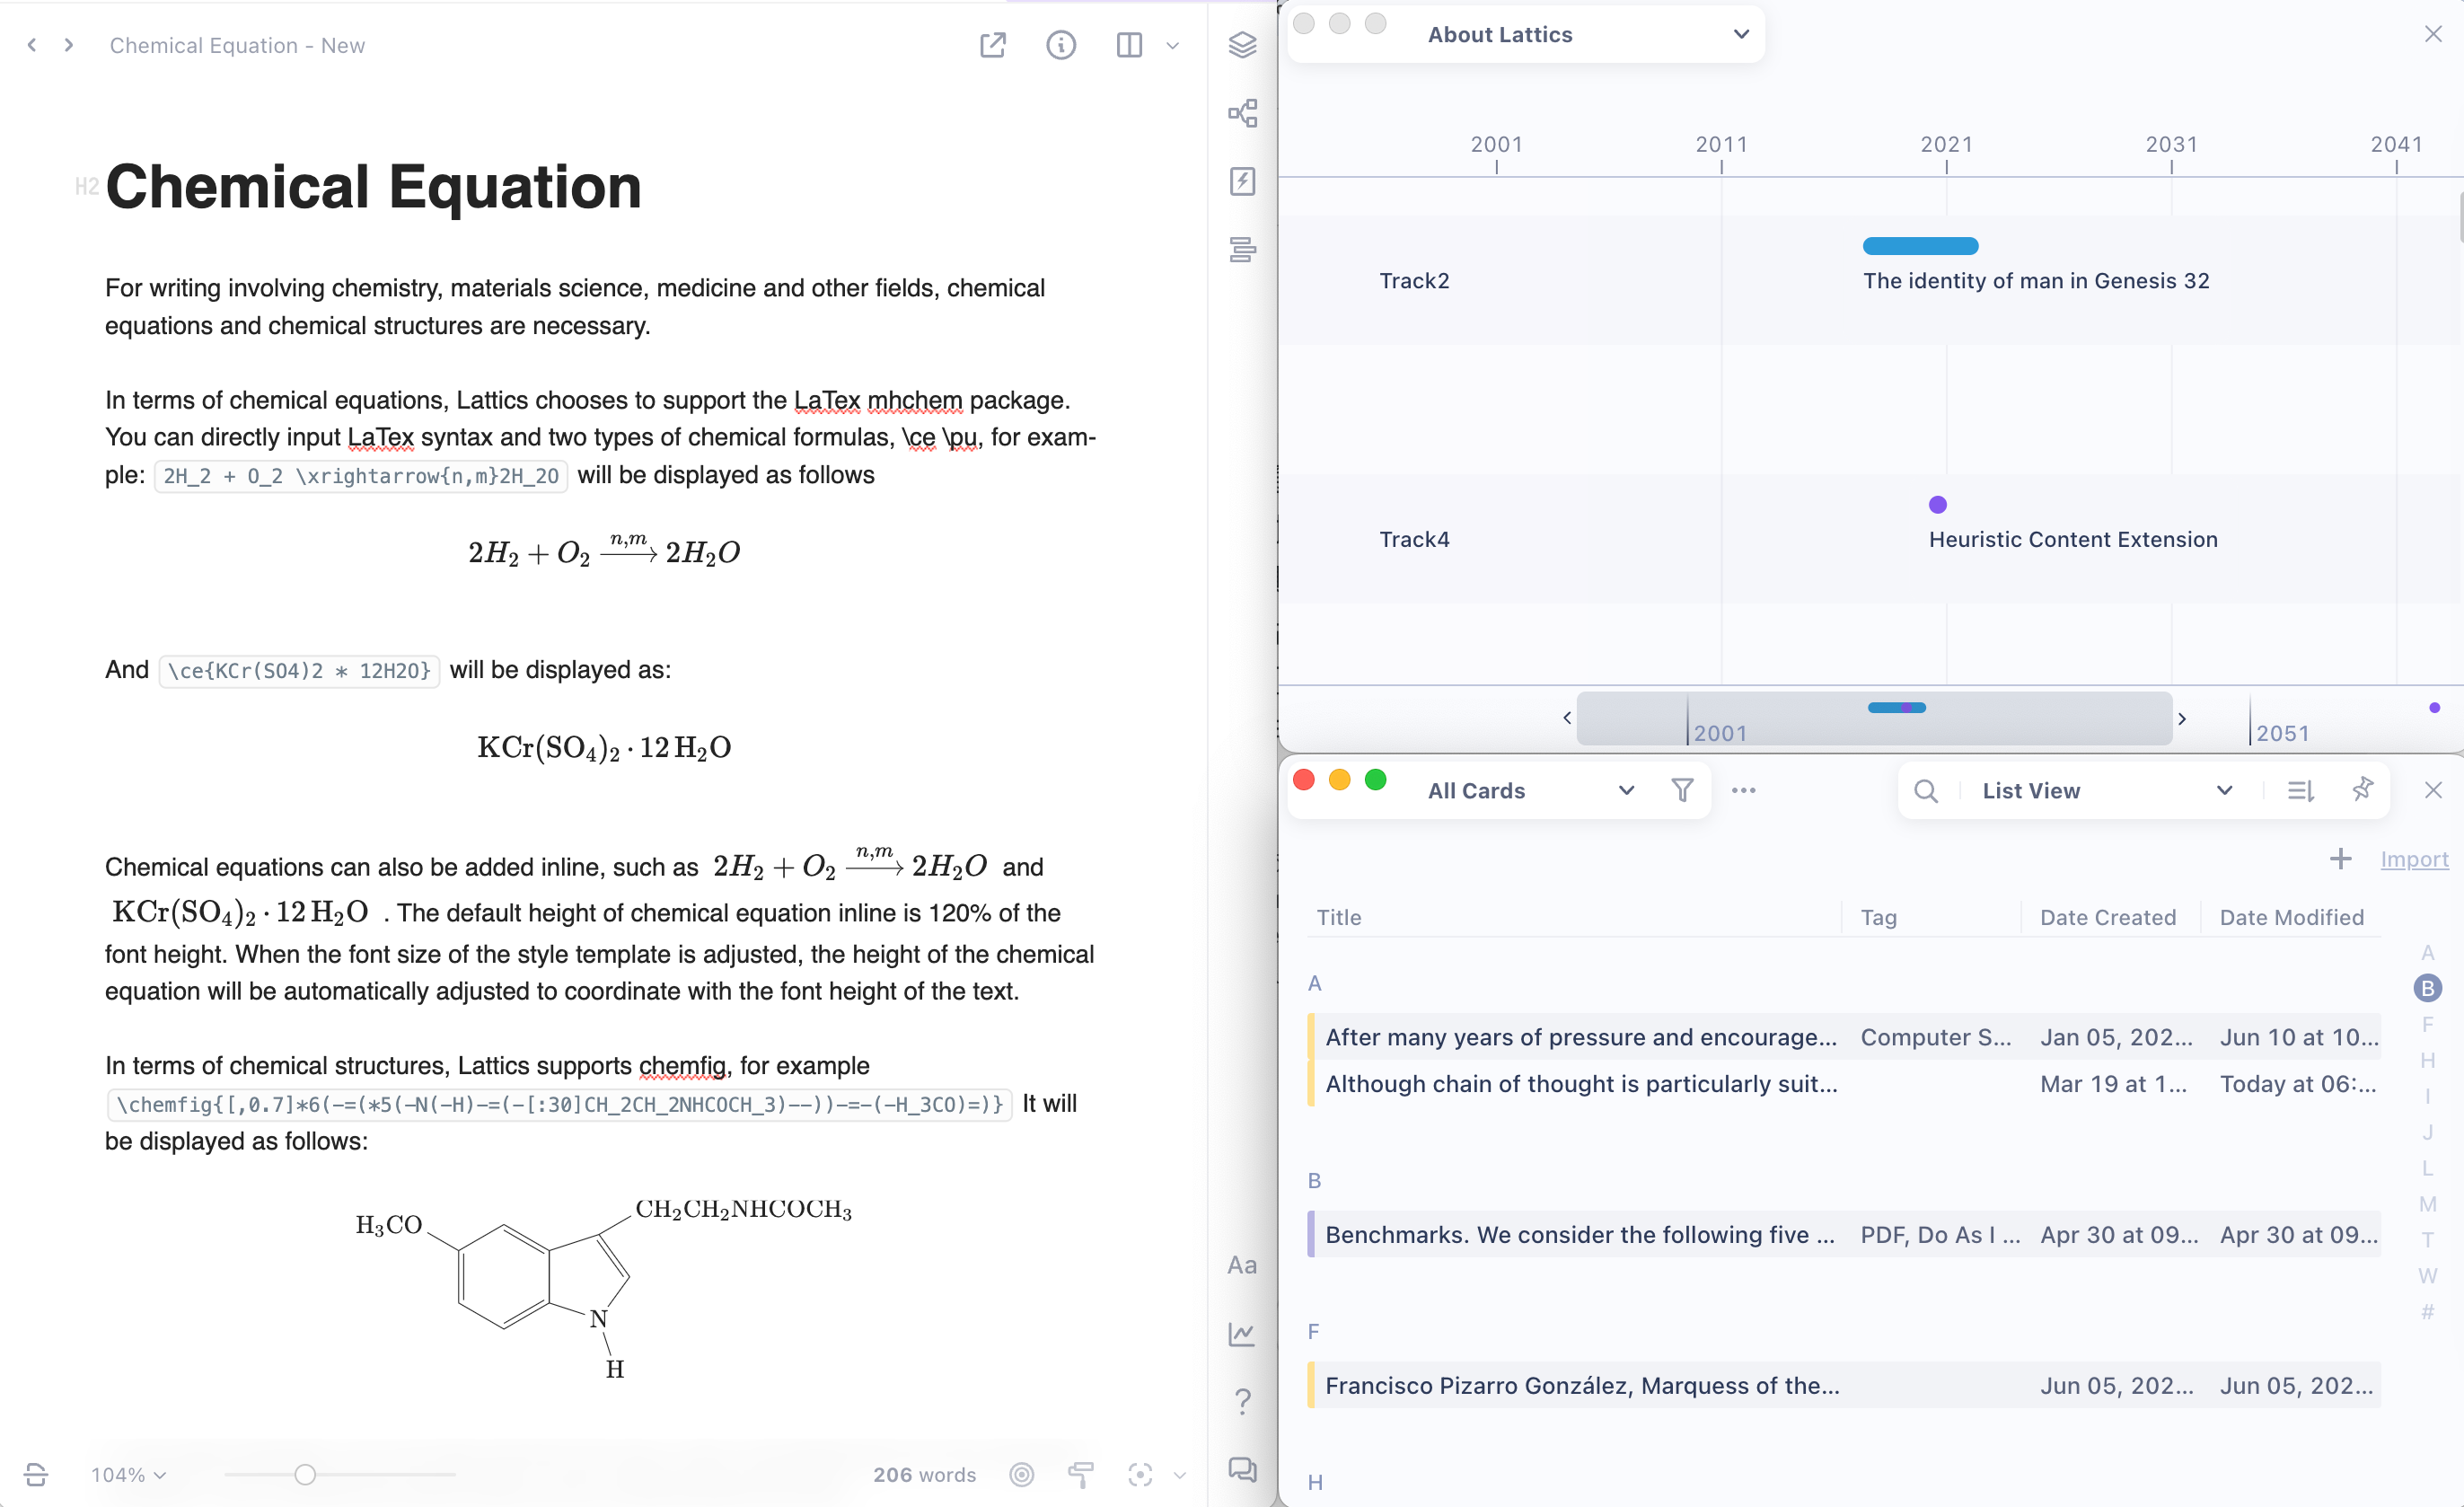Shift timeline overview left with arrow
Screen dimensions: 2464x1507
[1567, 718]
